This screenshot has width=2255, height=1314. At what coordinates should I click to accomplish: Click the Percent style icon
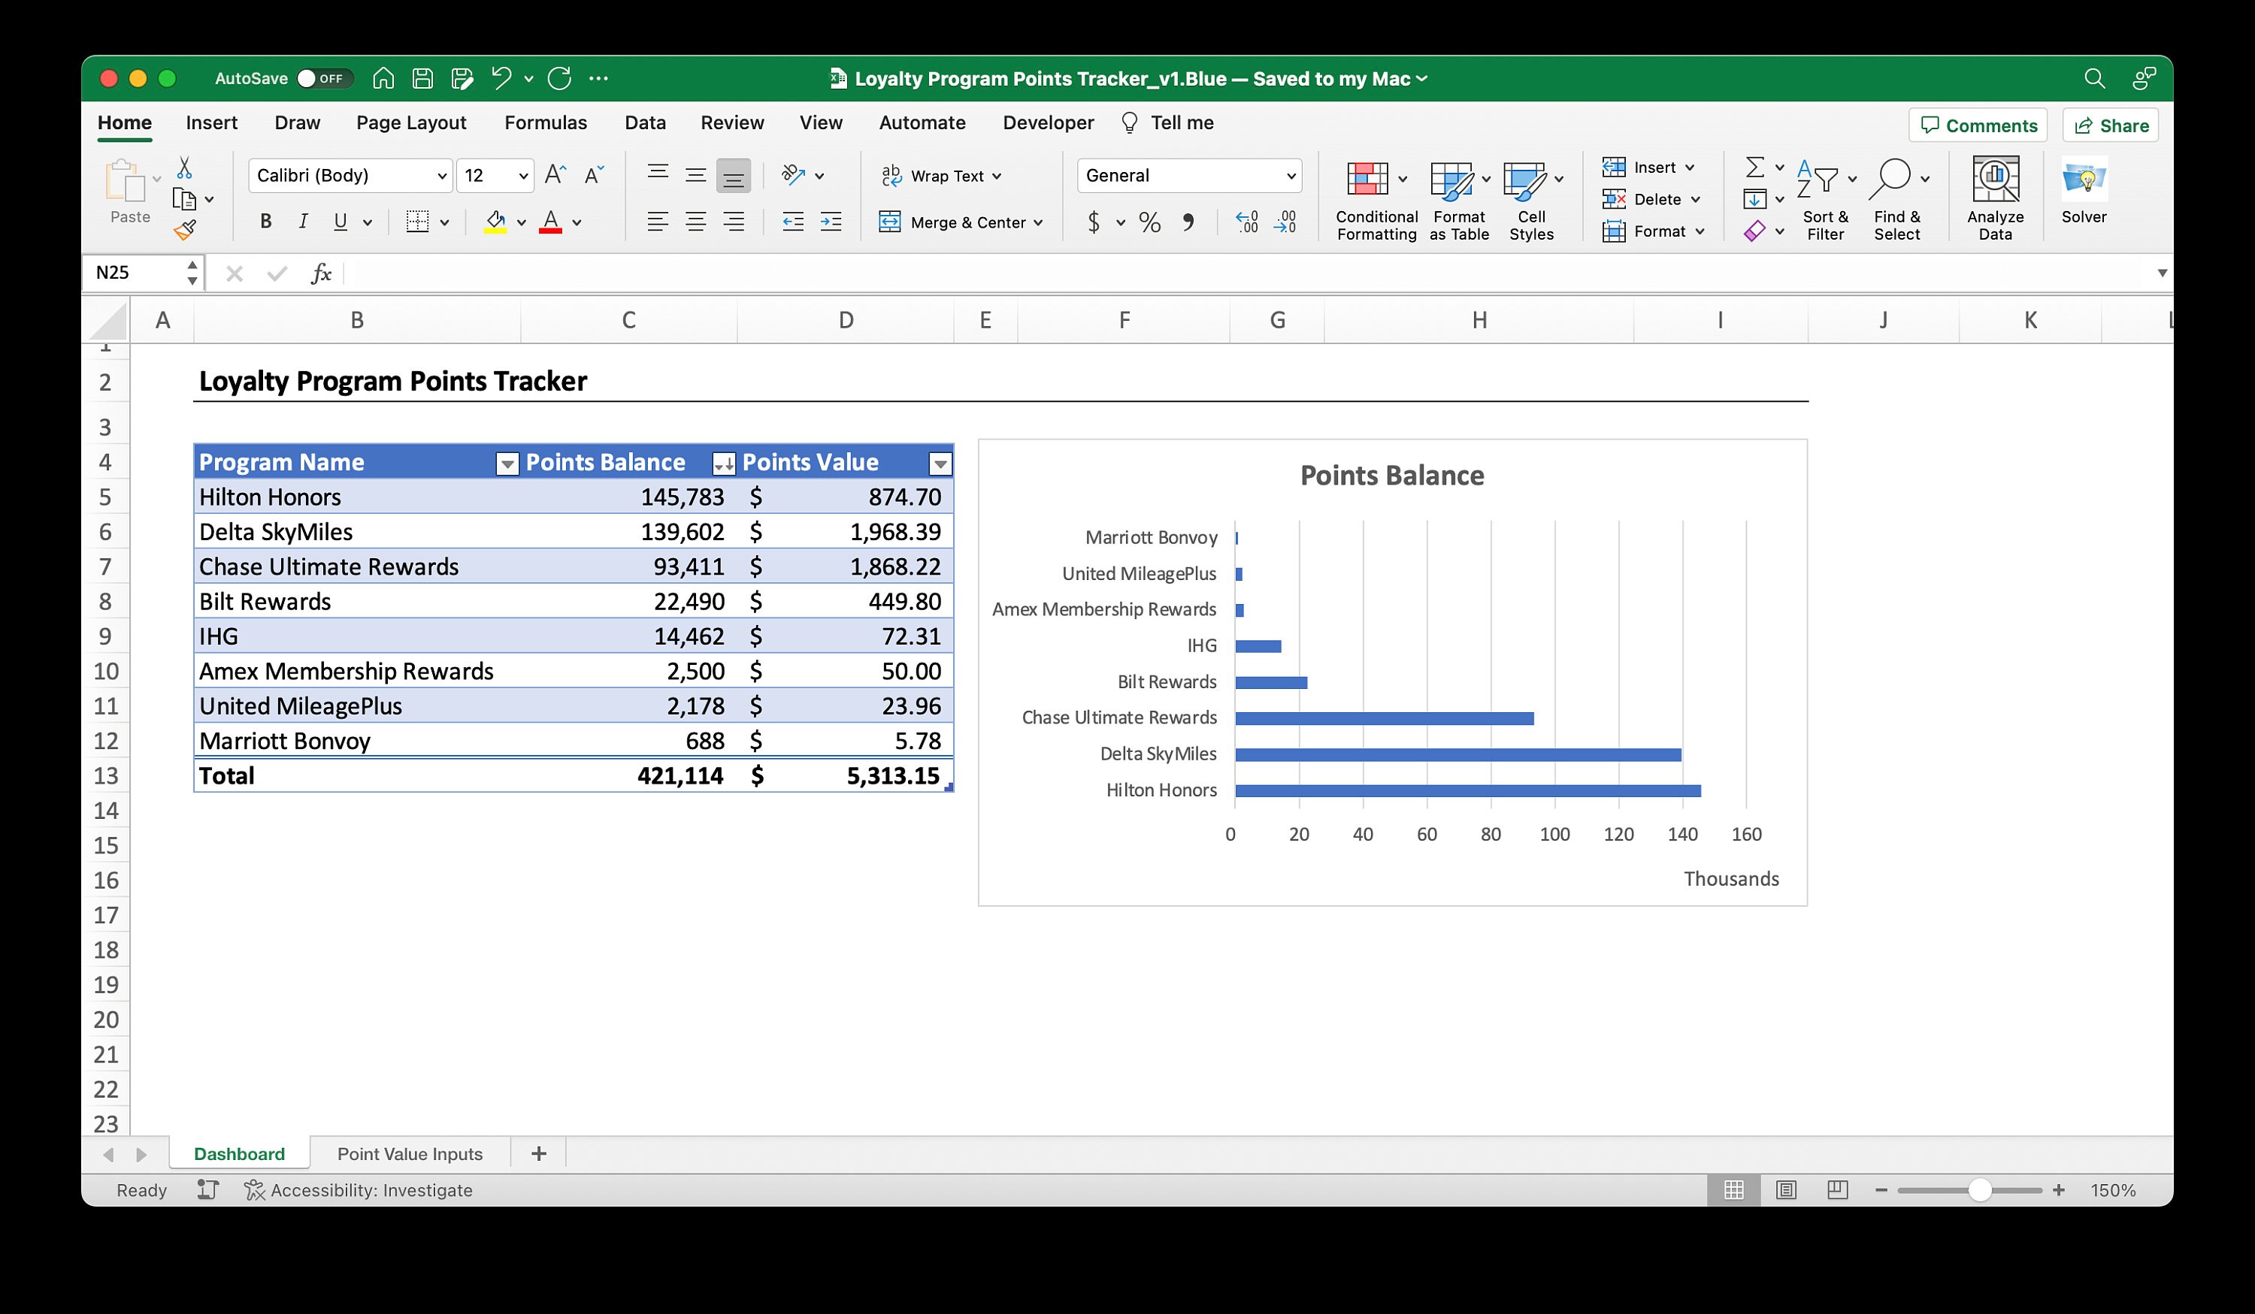pos(1150,222)
